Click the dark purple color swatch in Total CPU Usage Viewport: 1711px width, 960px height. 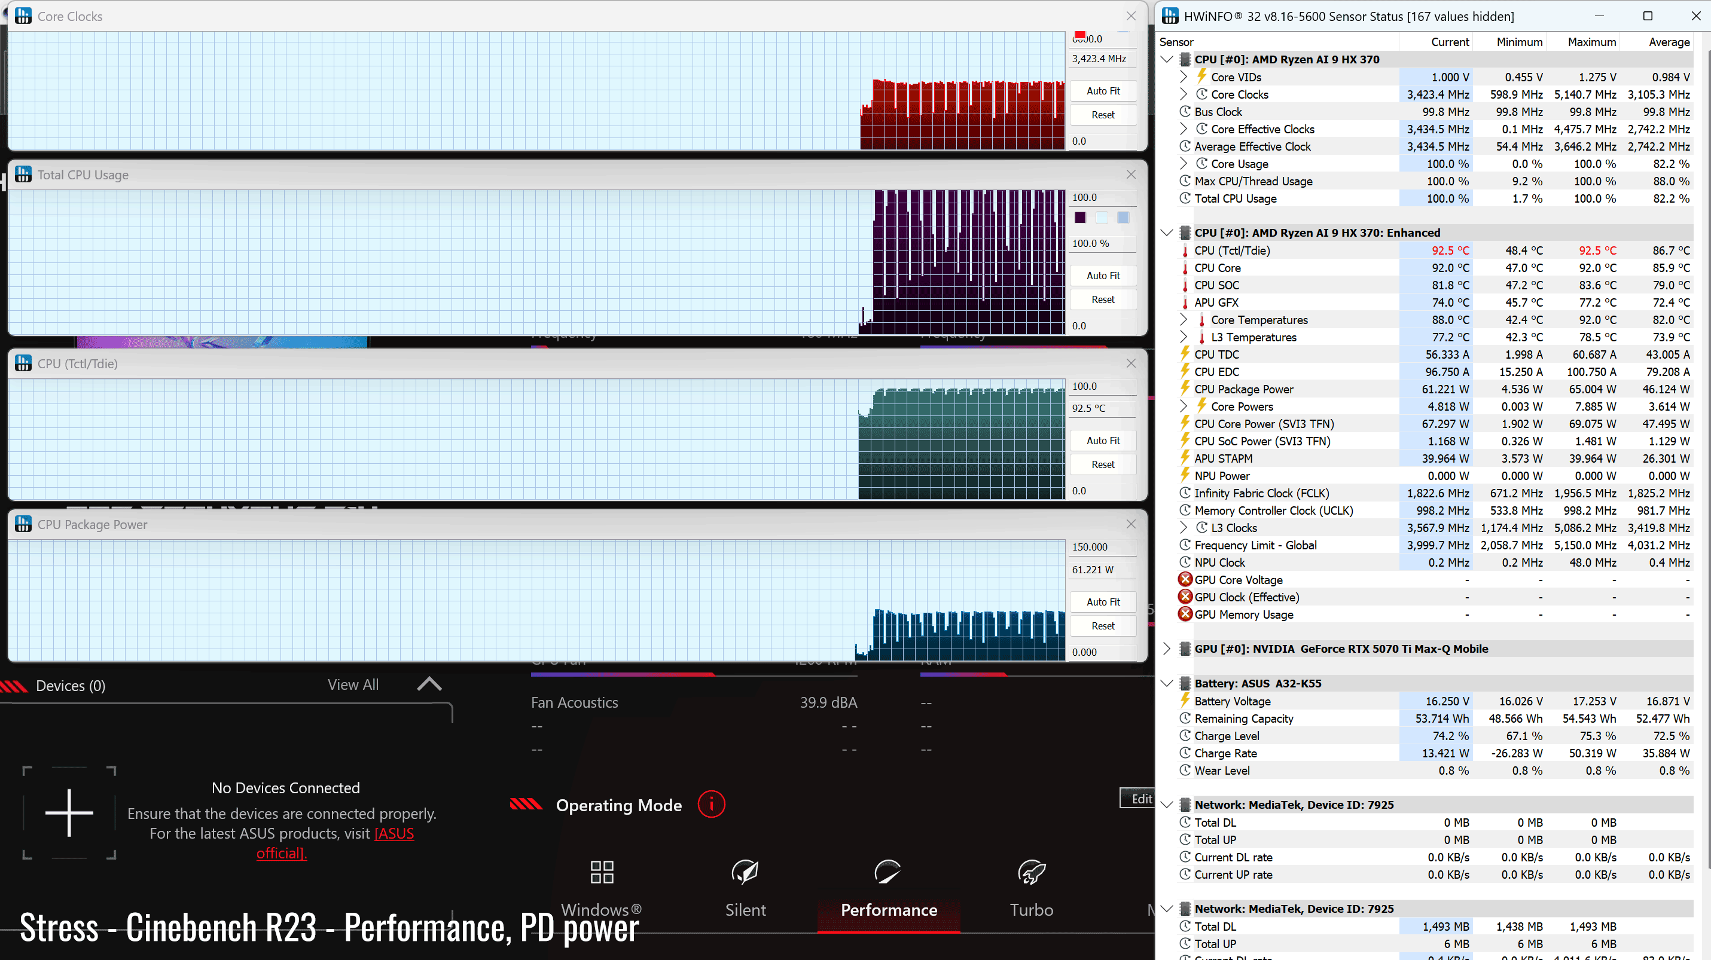tap(1080, 218)
